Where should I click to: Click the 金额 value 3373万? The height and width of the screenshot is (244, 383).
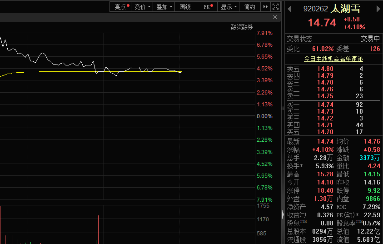(x=369, y=158)
